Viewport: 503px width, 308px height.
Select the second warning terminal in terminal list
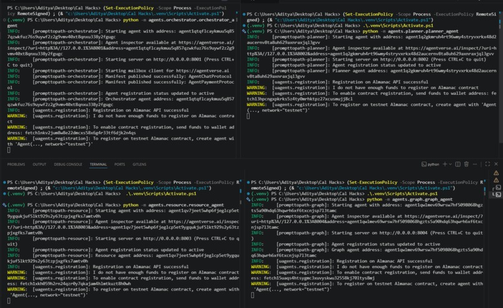[x=496, y=180]
